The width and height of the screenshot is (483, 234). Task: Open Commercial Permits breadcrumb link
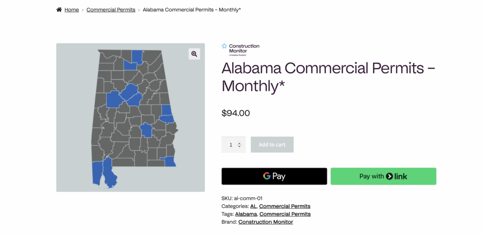111,9
